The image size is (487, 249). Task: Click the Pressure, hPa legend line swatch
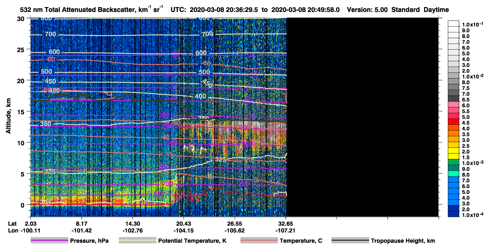click(49, 241)
